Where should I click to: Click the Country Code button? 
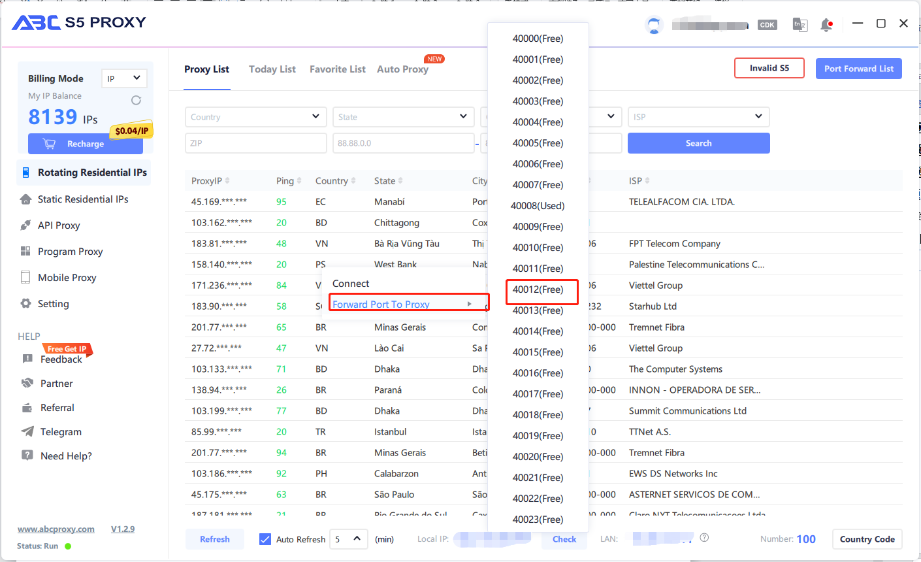point(867,539)
